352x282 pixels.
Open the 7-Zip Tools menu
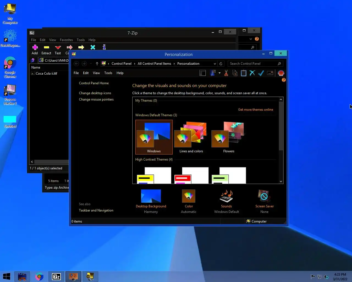81,40
